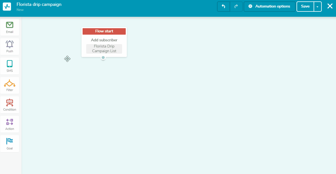Click the Florista Drip Campaign List label

[x=104, y=49]
